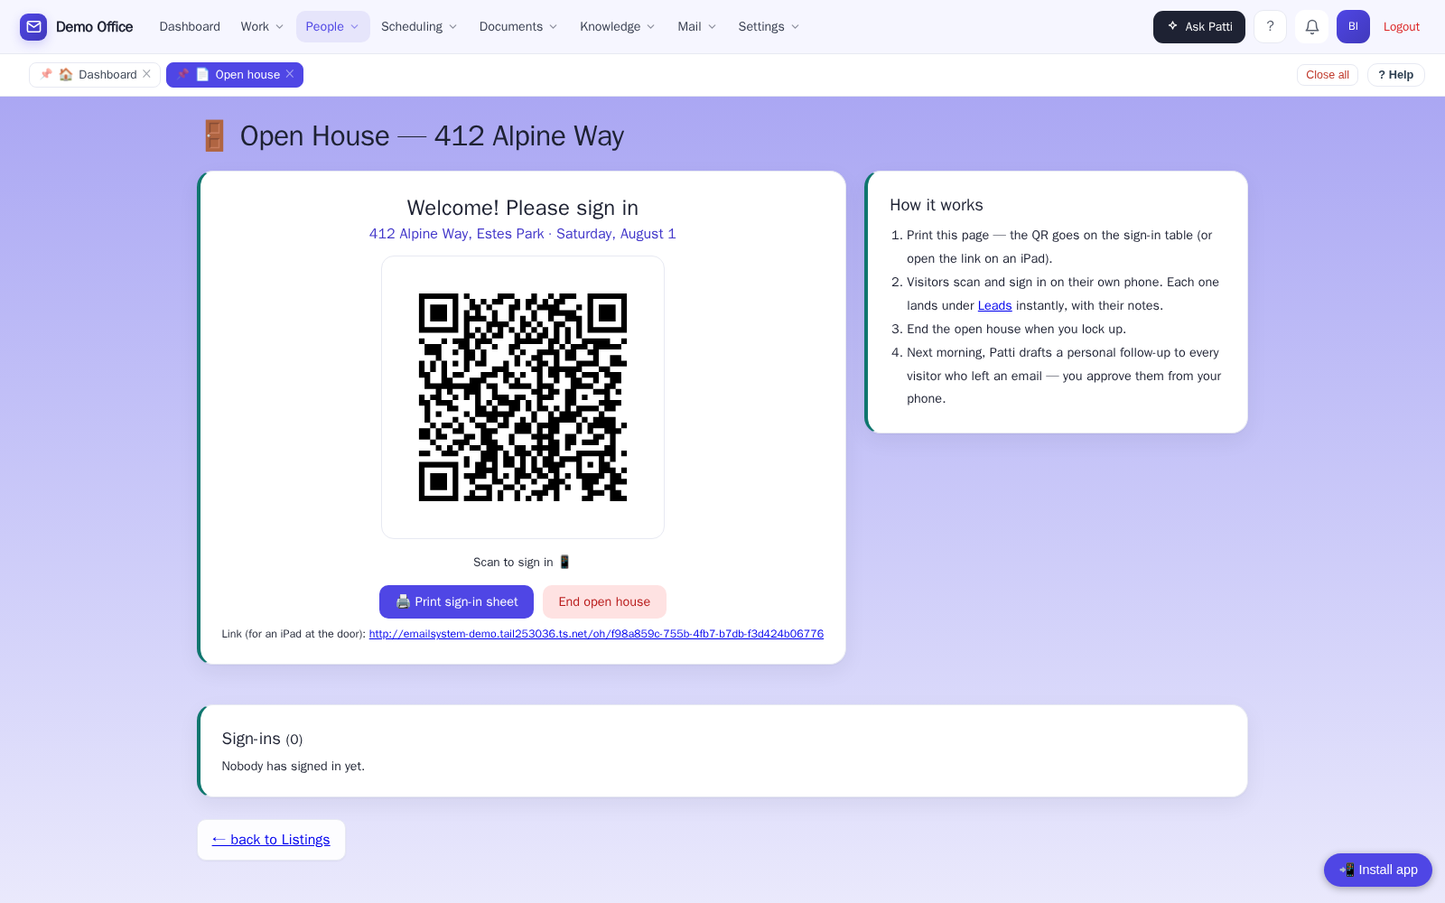
Task: Click the Install app button
Action: point(1377,870)
